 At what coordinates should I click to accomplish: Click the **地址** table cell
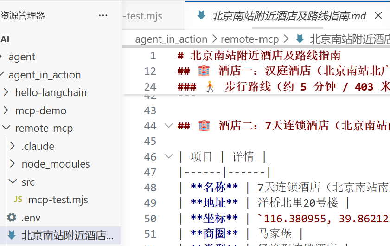click(214, 203)
